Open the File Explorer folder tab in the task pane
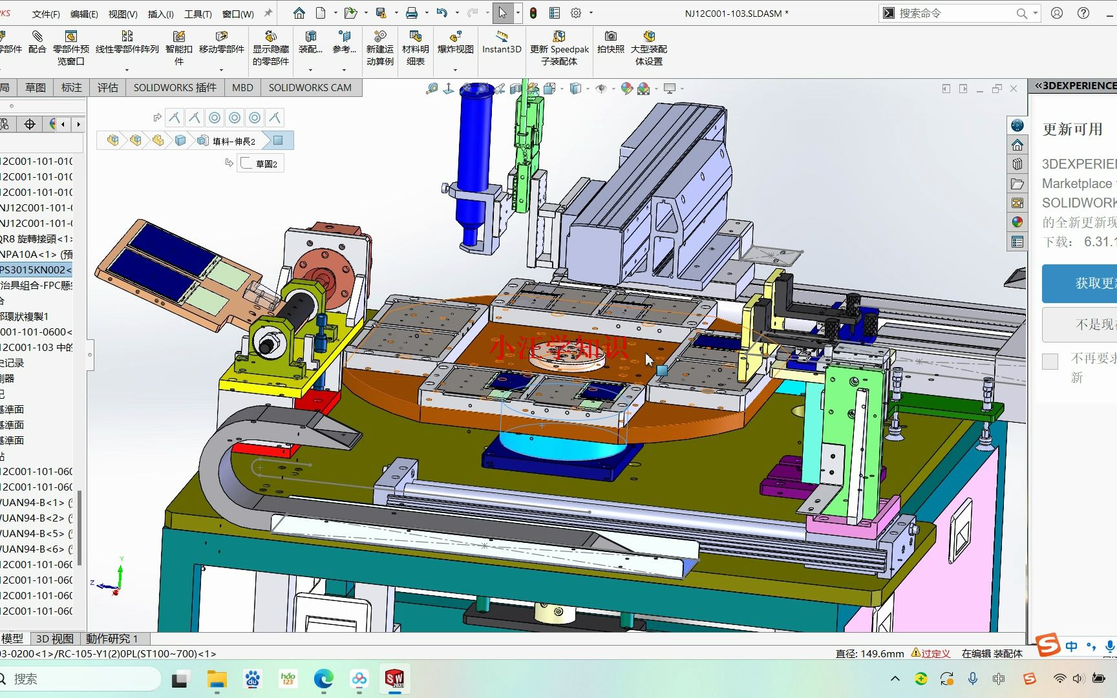Image resolution: width=1117 pixels, height=698 pixels. coord(1017,184)
